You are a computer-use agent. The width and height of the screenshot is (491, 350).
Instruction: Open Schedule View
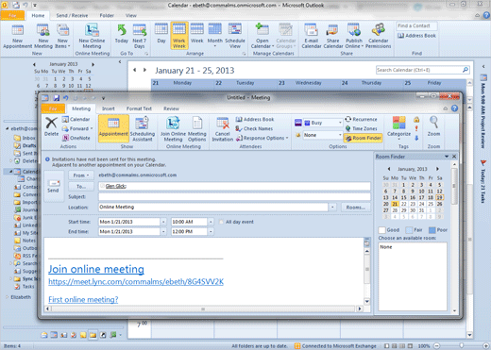click(x=235, y=36)
